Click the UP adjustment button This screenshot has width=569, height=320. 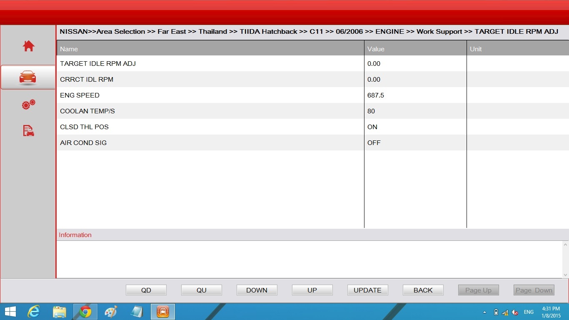312,290
